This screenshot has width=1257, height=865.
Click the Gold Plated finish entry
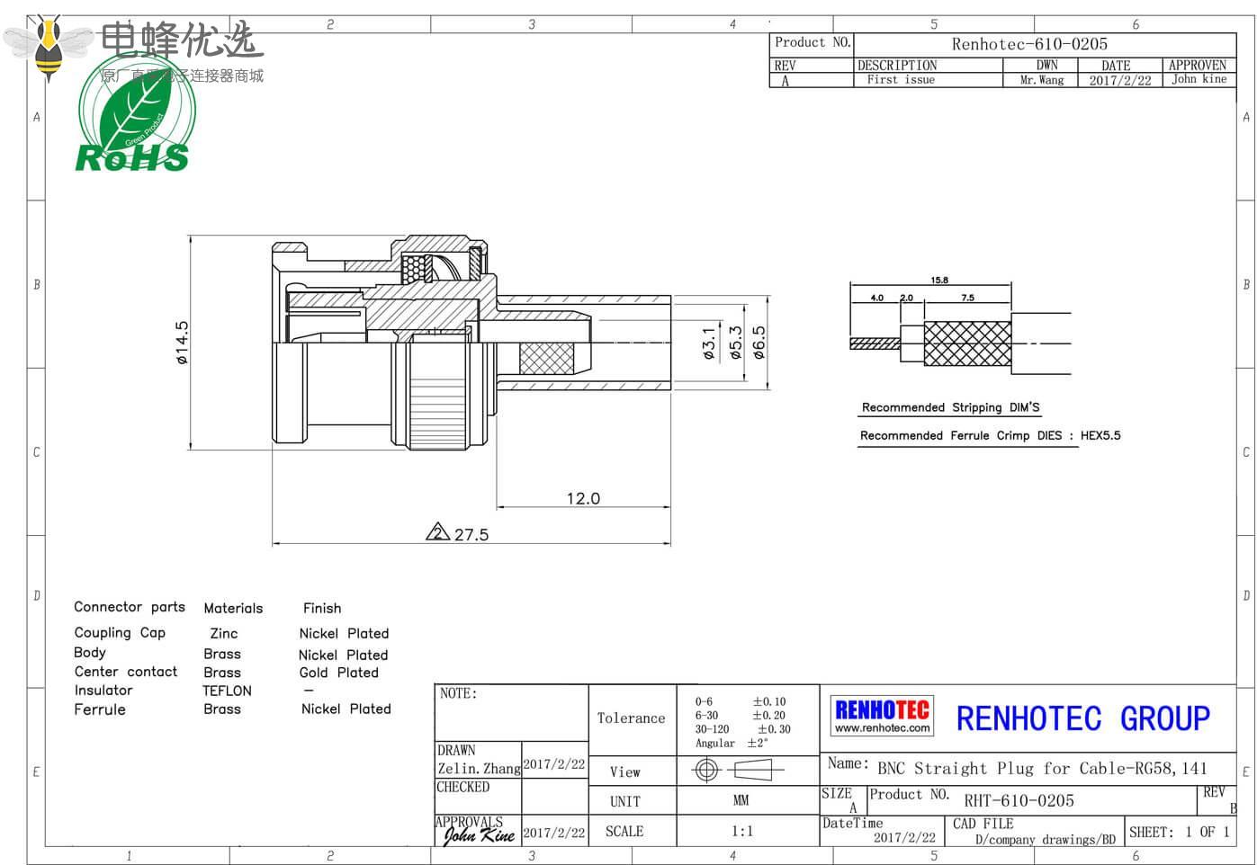click(339, 673)
